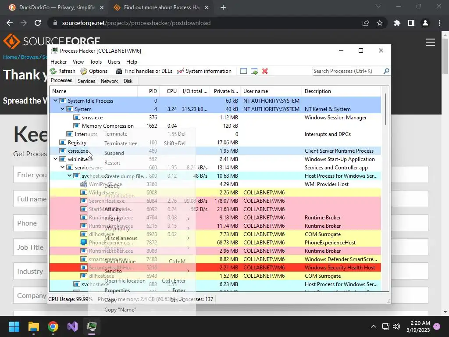Go back in Chrome browser
449x337 pixels.
pyautogui.click(x=10, y=23)
